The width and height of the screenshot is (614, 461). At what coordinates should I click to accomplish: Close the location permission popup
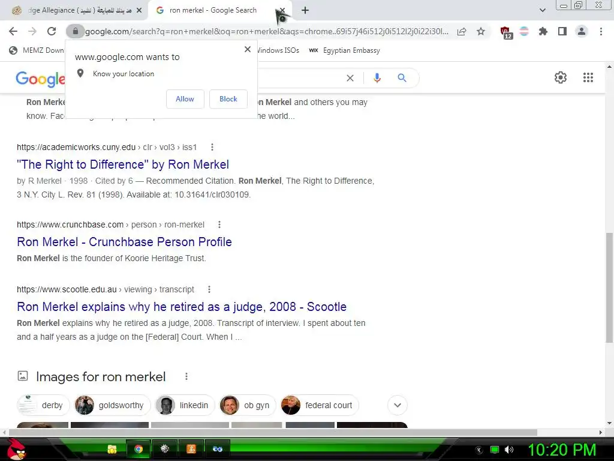pyautogui.click(x=248, y=49)
